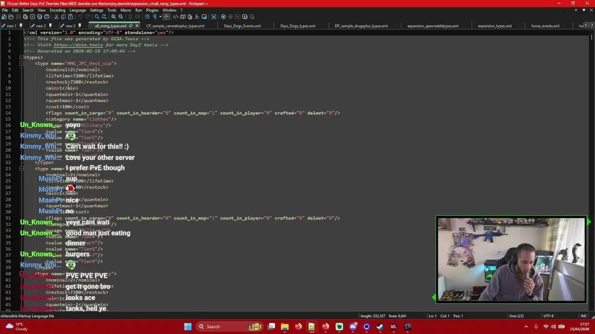Switch to the expansion_types.xml tab
Viewport: 595px width, 334px height.
coord(495,26)
